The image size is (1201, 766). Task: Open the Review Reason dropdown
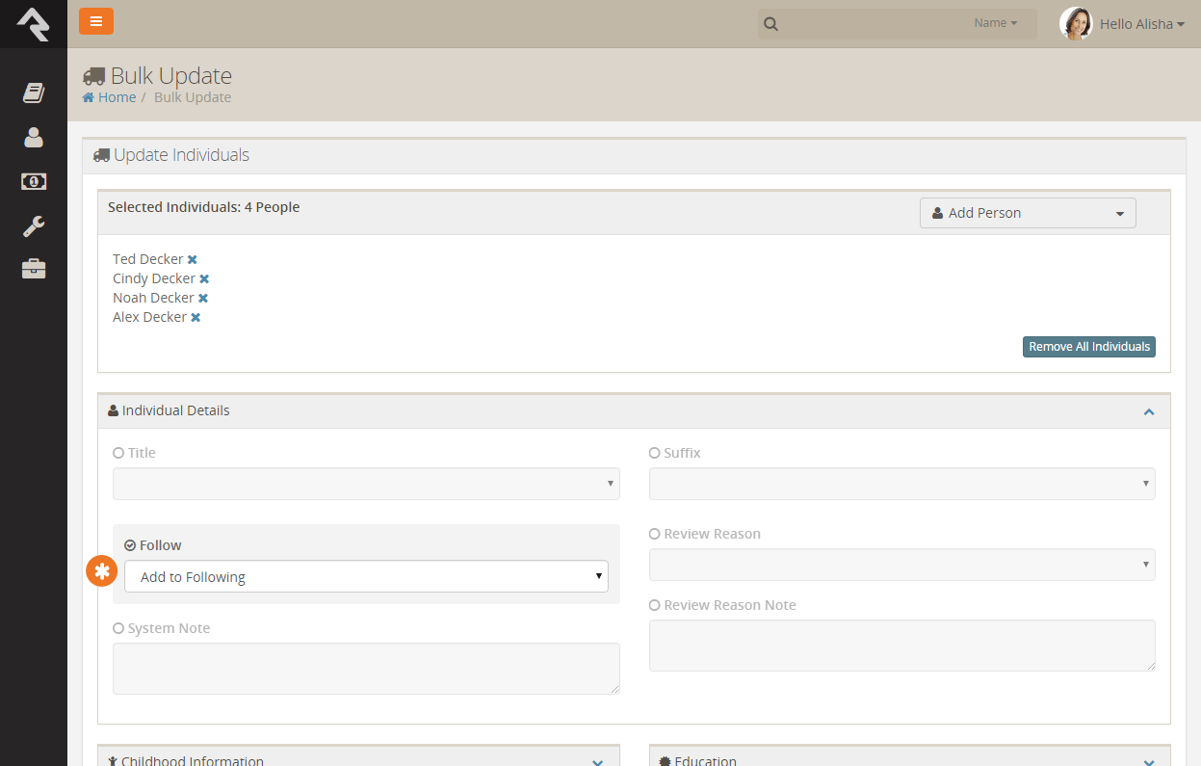(902, 565)
